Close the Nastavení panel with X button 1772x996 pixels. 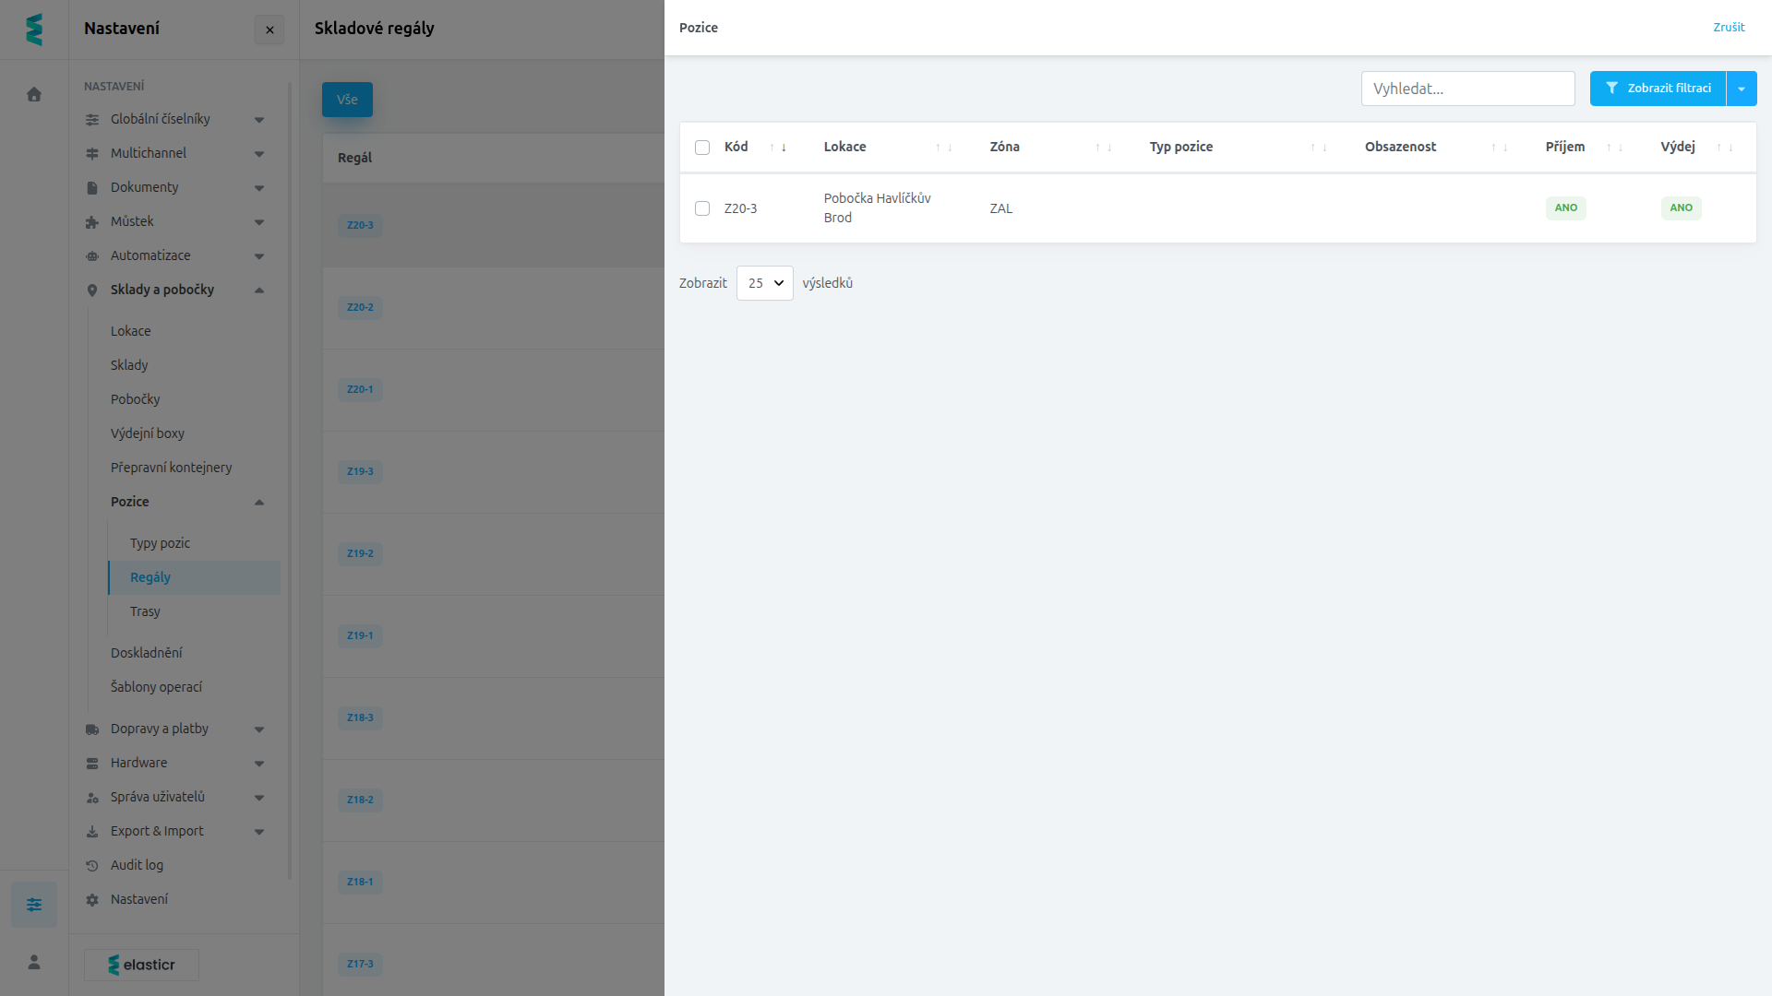pyautogui.click(x=269, y=30)
